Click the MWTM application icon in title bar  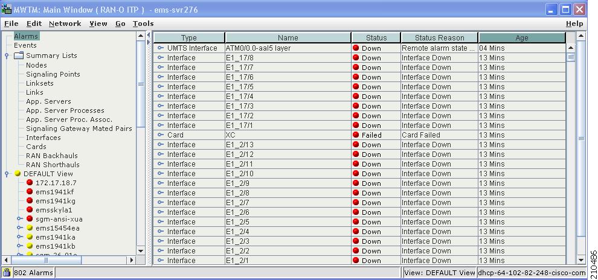[x=7, y=9]
